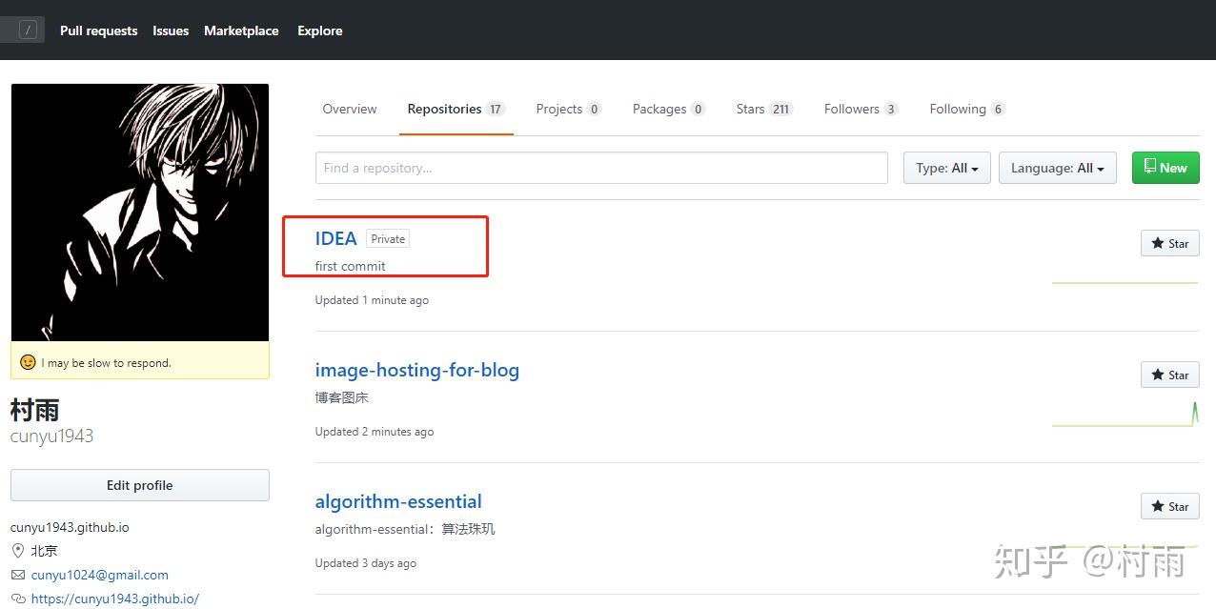Viewport: 1216px width, 609px height.
Task: Switch to the Overview tab
Action: (x=350, y=109)
